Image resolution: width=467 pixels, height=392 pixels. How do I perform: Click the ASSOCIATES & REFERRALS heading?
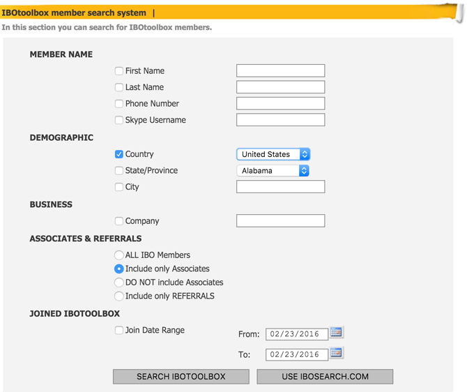click(86, 239)
